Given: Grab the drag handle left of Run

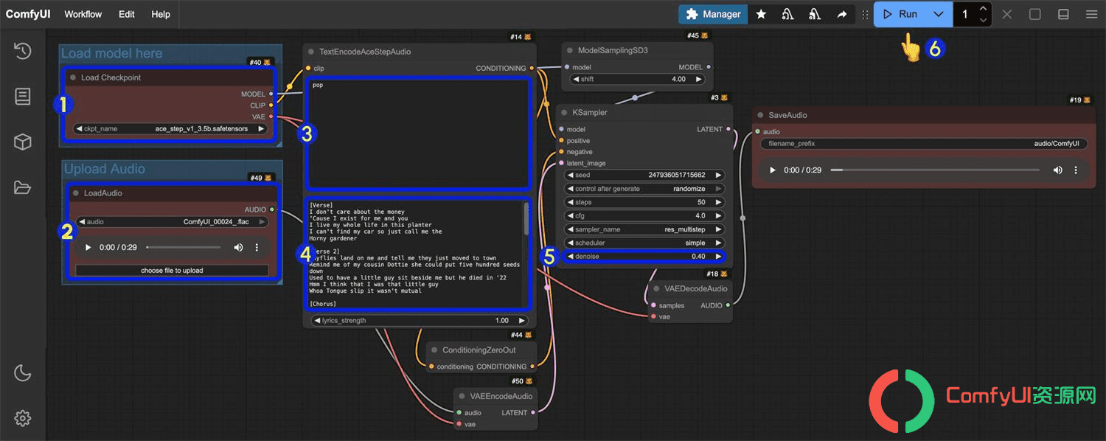Looking at the screenshot, I should 865,14.
